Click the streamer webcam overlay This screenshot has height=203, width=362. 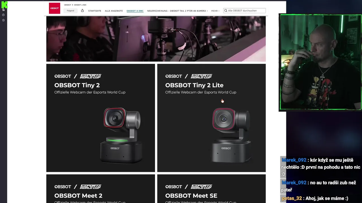[x=320, y=62]
